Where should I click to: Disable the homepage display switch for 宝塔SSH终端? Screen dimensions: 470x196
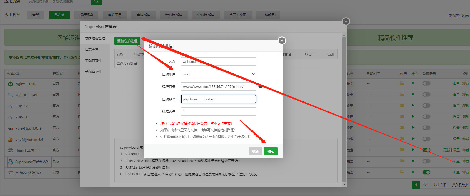pos(426,172)
